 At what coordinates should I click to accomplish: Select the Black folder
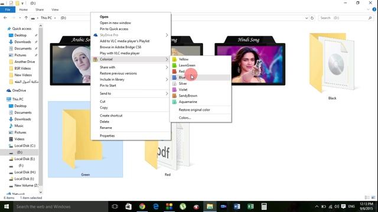(332, 66)
